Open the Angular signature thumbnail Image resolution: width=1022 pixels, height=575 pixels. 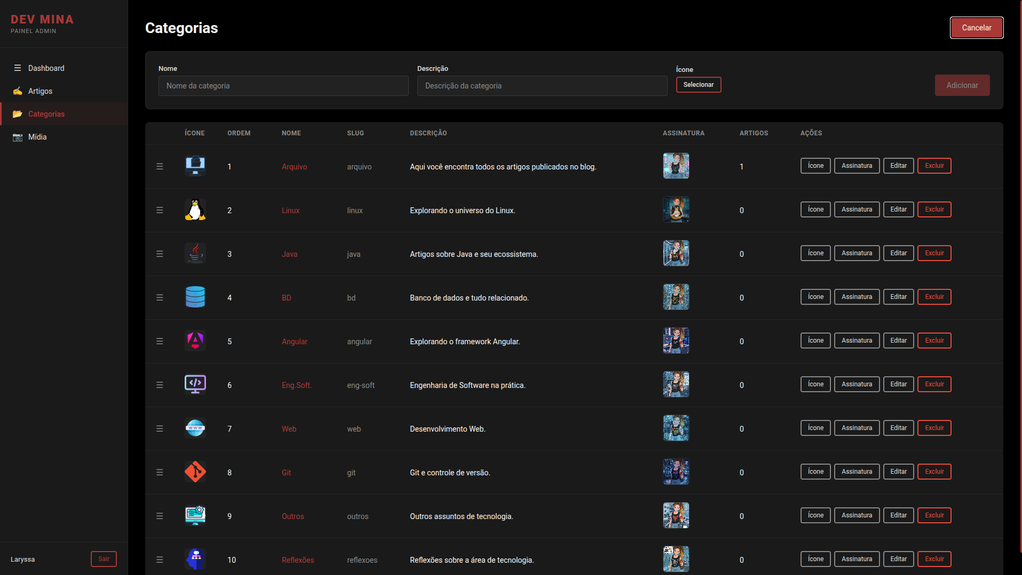676,341
